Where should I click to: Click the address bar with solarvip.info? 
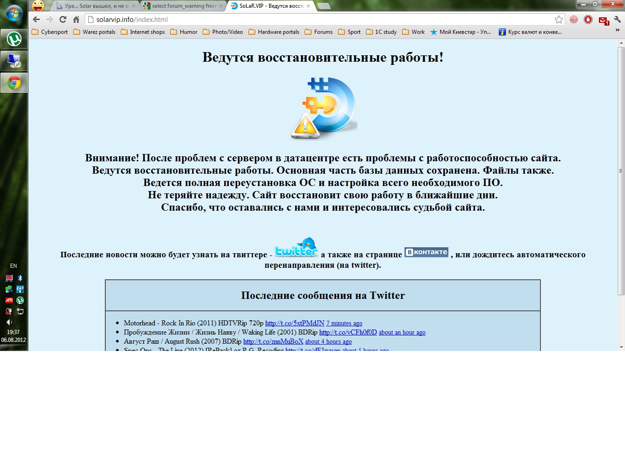[320, 20]
